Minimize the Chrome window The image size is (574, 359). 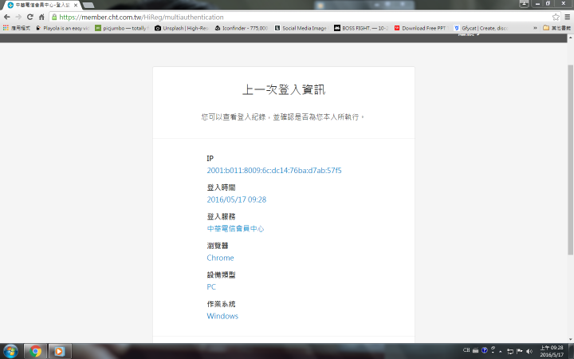coord(537,3)
